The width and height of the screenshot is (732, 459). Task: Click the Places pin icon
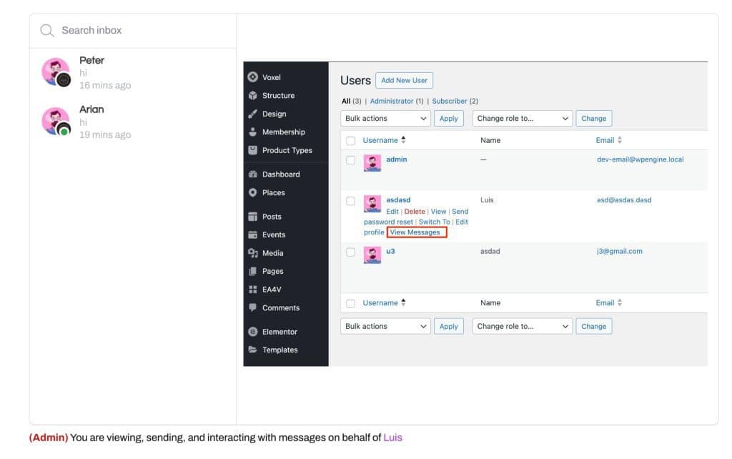pyautogui.click(x=252, y=192)
